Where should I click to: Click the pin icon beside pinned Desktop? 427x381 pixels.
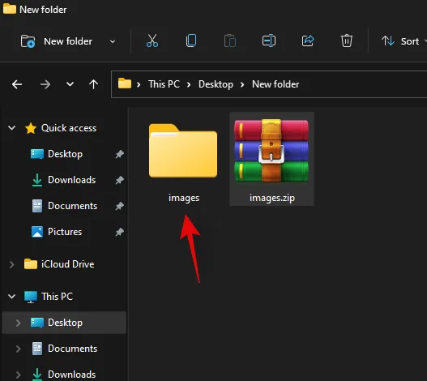coord(120,154)
